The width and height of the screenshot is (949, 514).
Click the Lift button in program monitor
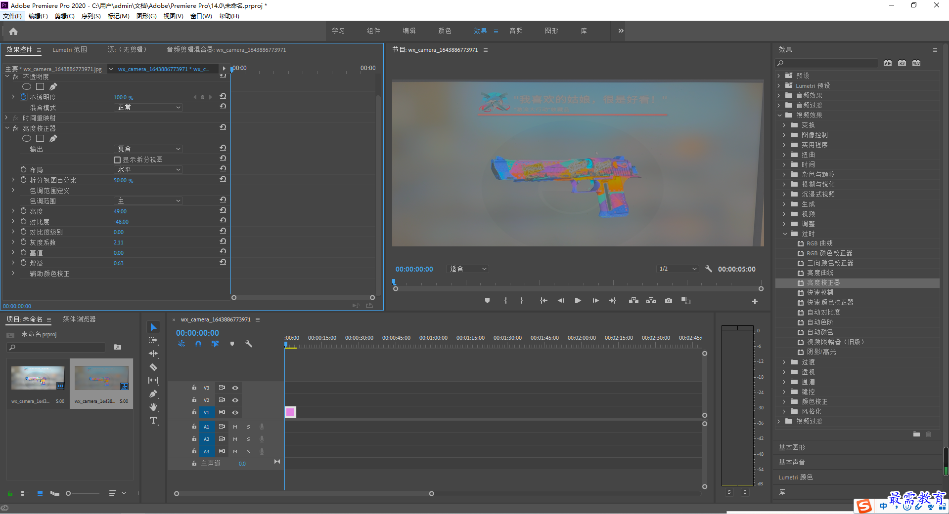pos(633,301)
